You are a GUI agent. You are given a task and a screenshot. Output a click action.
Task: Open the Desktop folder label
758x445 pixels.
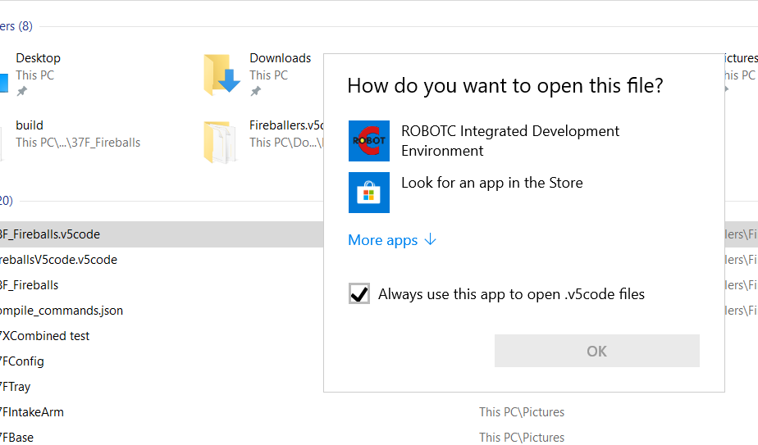(39, 58)
